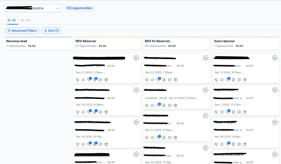Call contact on Dec 13 2025, 9:13am card
Viewport: 281px width, 164px height.
216,80
